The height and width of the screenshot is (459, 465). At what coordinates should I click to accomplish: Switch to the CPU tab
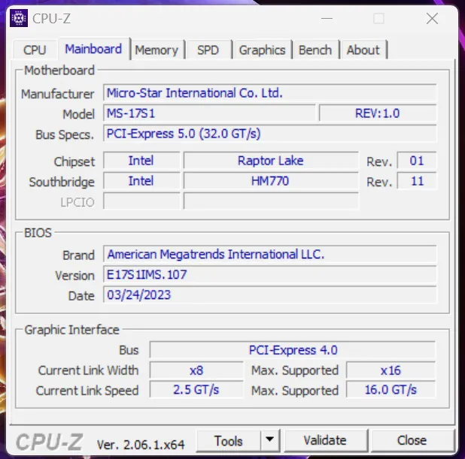pos(35,50)
